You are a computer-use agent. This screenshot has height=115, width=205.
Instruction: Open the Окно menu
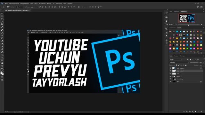pos(65,4)
